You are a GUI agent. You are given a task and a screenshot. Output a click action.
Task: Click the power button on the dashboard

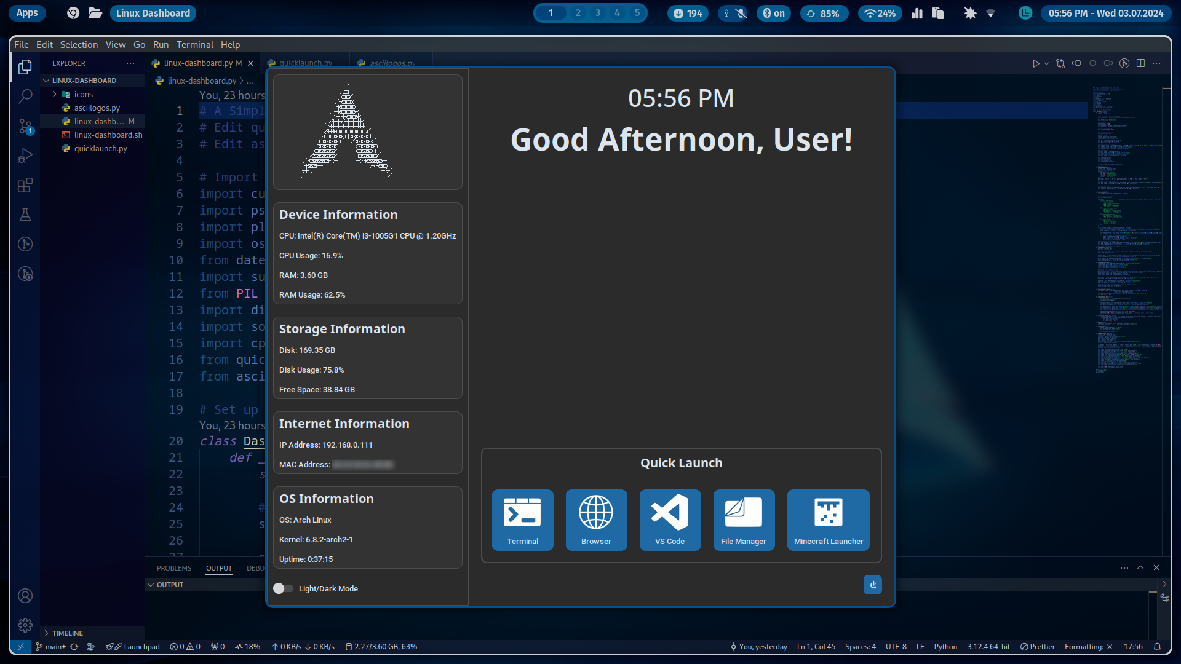point(872,585)
